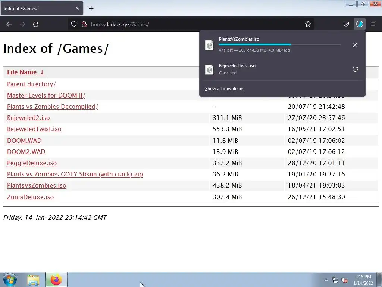This screenshot has width=382, height=287.
Task: Click the page footer timestamp text
Action: 55,217
